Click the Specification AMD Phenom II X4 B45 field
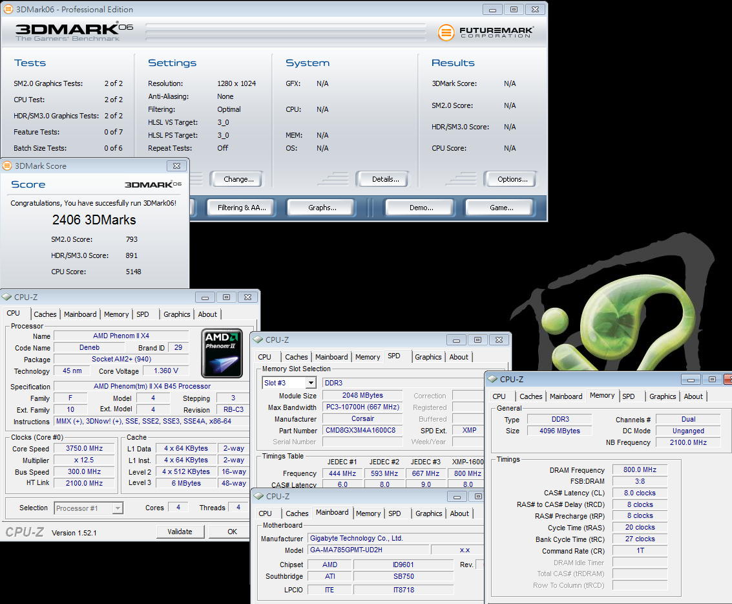Image resolution: width=732 pixels, height=604 pixels. (x=152, y=386)
